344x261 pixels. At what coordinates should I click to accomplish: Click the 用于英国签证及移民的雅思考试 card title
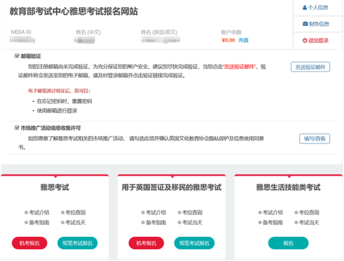(x=172, y=187)
